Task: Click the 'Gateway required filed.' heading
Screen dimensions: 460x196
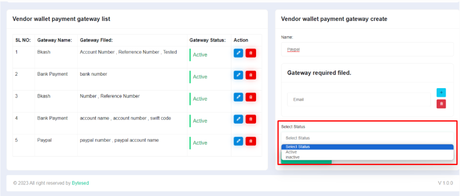Action: (319, 73)
